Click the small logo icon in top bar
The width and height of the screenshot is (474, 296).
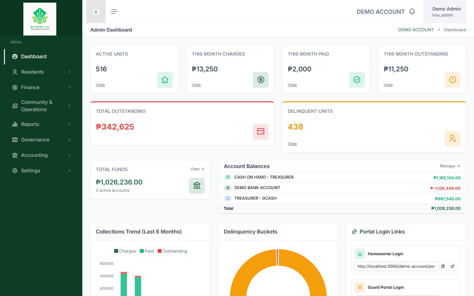[x=96, y=12]
